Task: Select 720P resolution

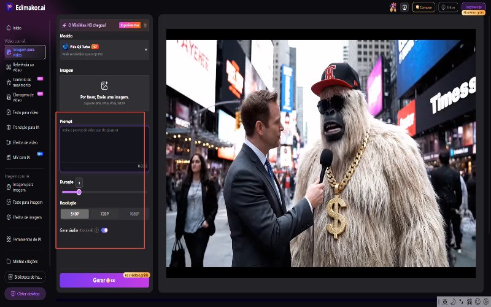Action: tap(104, 214)
